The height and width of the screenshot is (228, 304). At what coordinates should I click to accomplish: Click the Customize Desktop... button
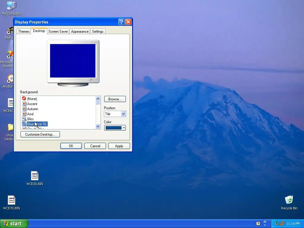coord(40,134)
